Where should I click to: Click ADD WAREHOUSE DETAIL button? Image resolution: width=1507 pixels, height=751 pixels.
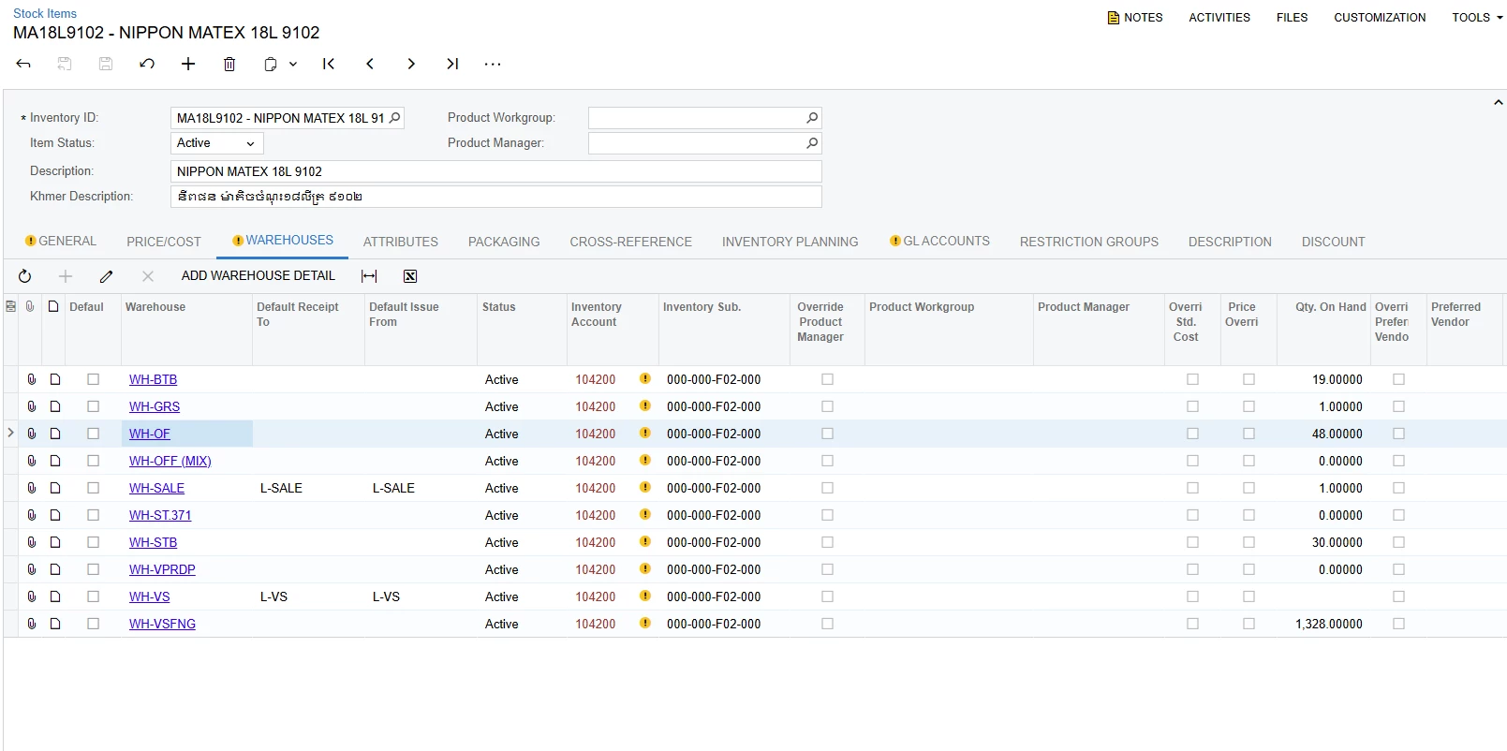click(259, 276)
